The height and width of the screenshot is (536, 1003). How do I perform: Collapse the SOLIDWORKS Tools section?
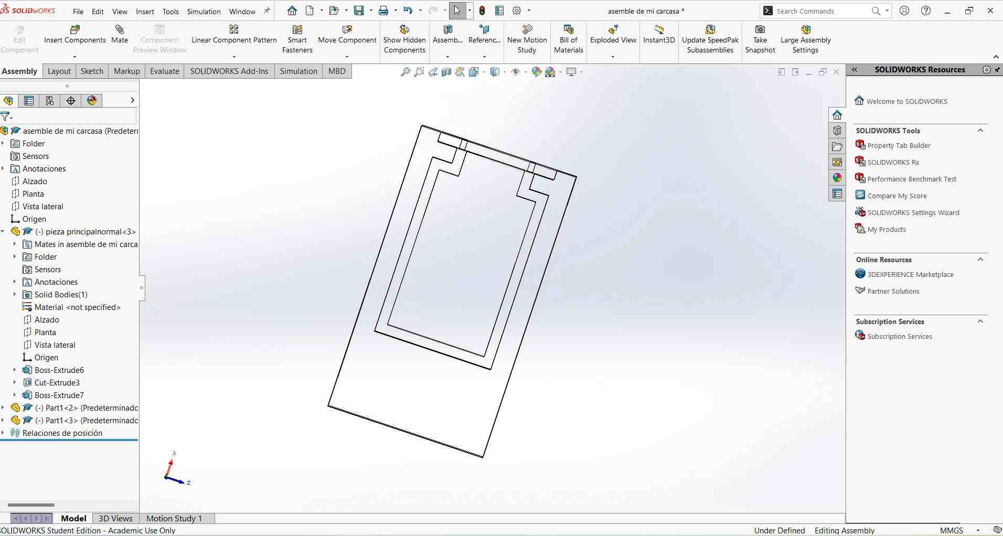(980, 131)
